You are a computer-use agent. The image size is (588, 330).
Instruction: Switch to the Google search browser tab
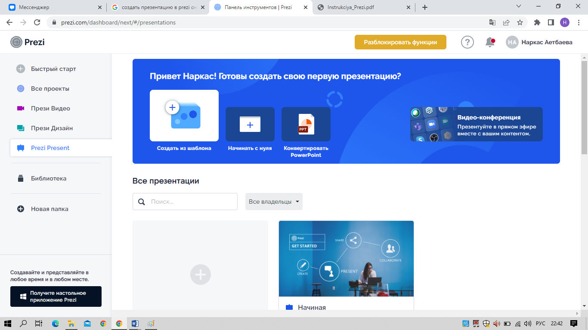158,7
